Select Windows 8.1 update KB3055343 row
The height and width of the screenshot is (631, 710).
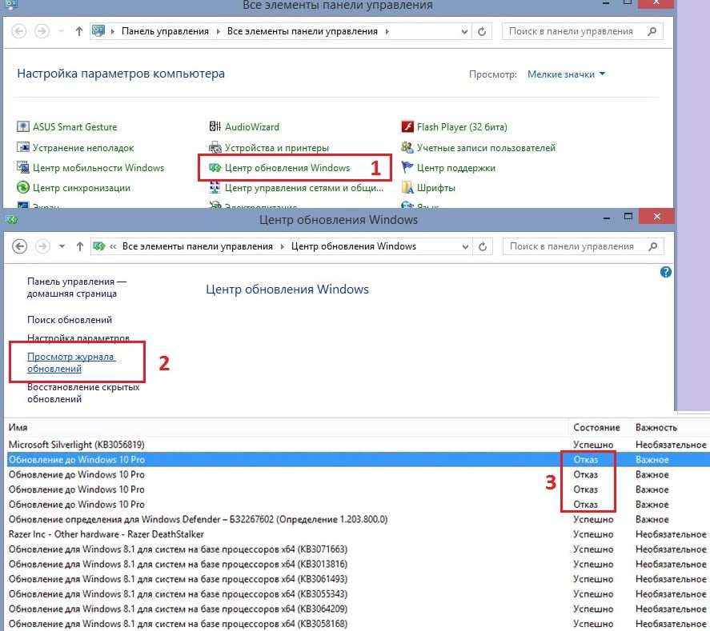[x=357, y=594]
